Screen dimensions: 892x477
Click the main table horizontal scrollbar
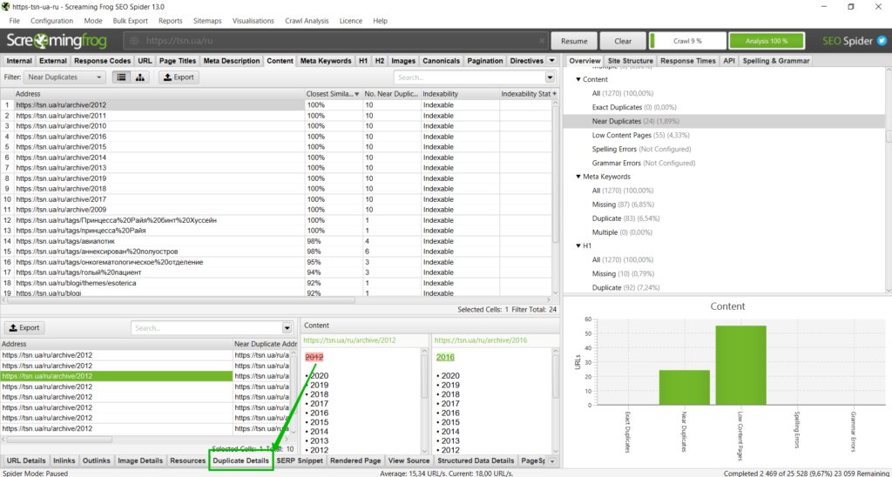tap(182, 299)
